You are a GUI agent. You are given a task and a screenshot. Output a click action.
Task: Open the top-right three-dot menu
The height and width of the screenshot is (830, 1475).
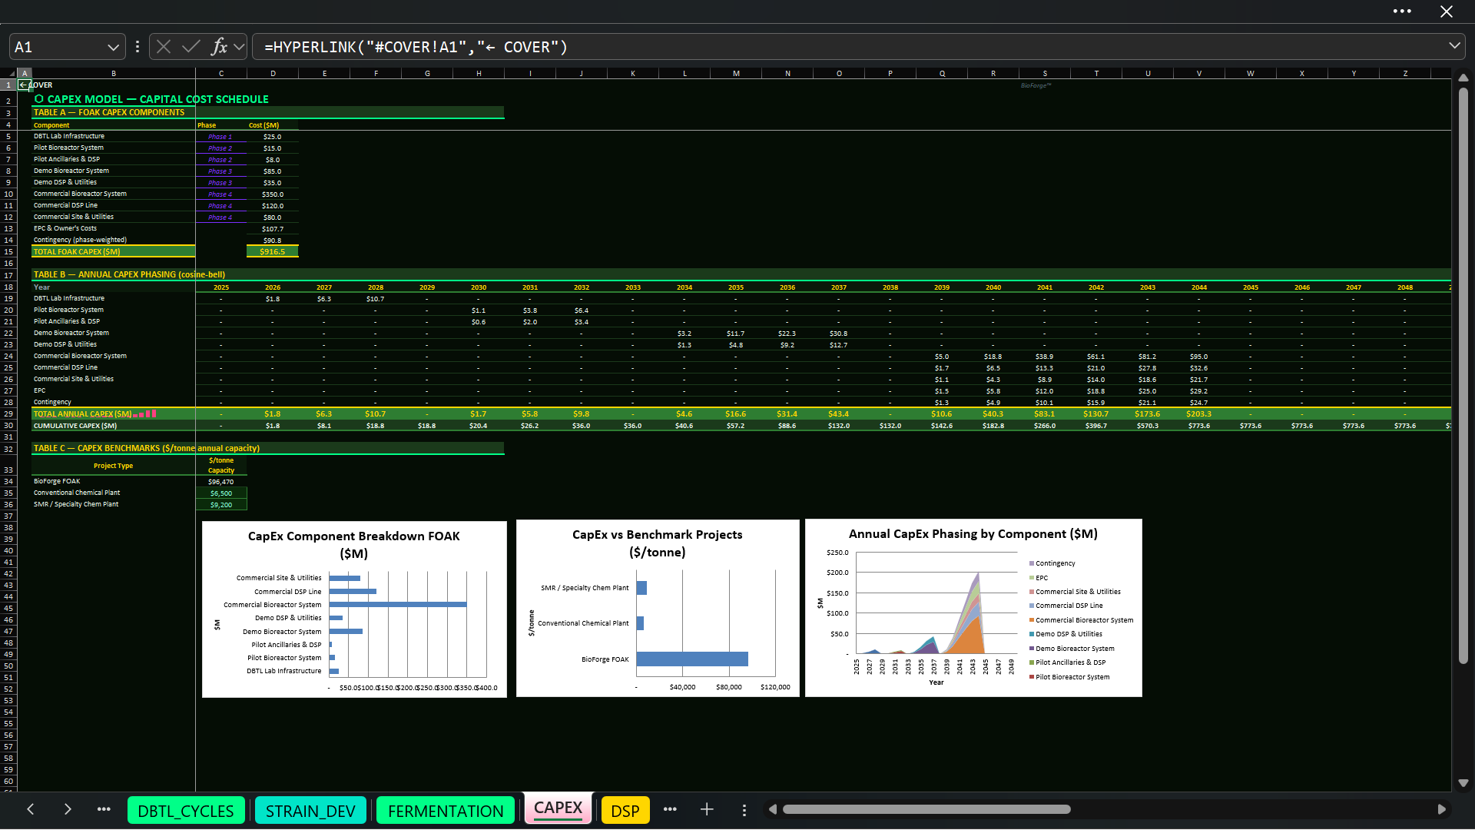click(1402, 11)
